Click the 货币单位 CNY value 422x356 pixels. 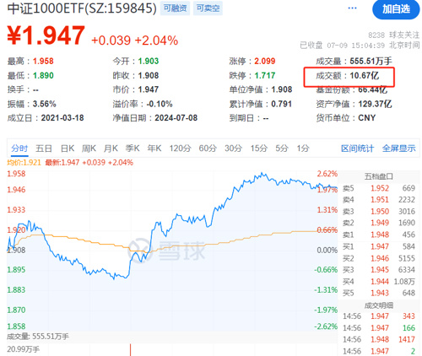(367, 118)
